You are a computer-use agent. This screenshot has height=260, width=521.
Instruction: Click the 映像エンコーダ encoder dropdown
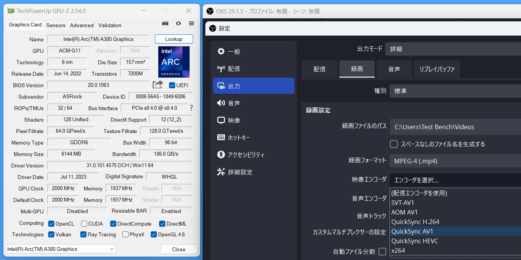455,180
